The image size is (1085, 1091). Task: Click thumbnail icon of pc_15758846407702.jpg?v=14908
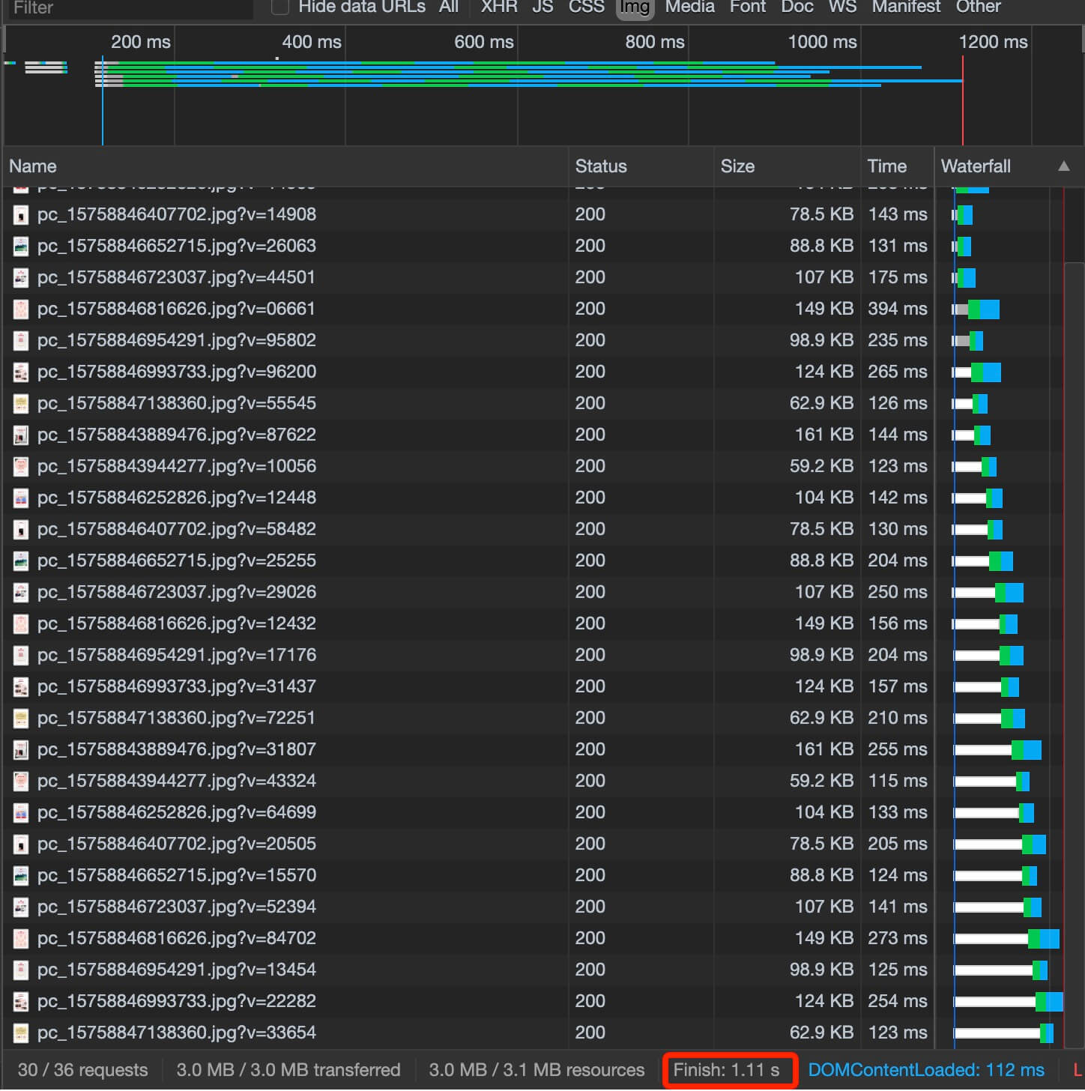(x=21, y=215)
